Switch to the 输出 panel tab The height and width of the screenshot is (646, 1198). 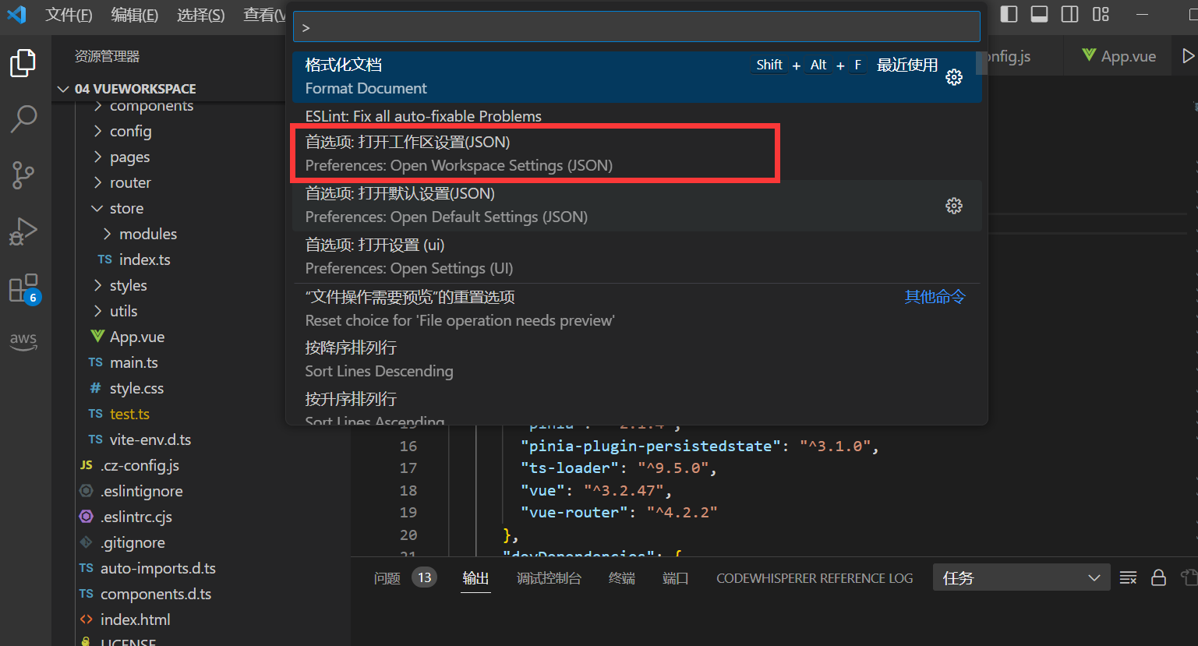click(x=475, y=578)
